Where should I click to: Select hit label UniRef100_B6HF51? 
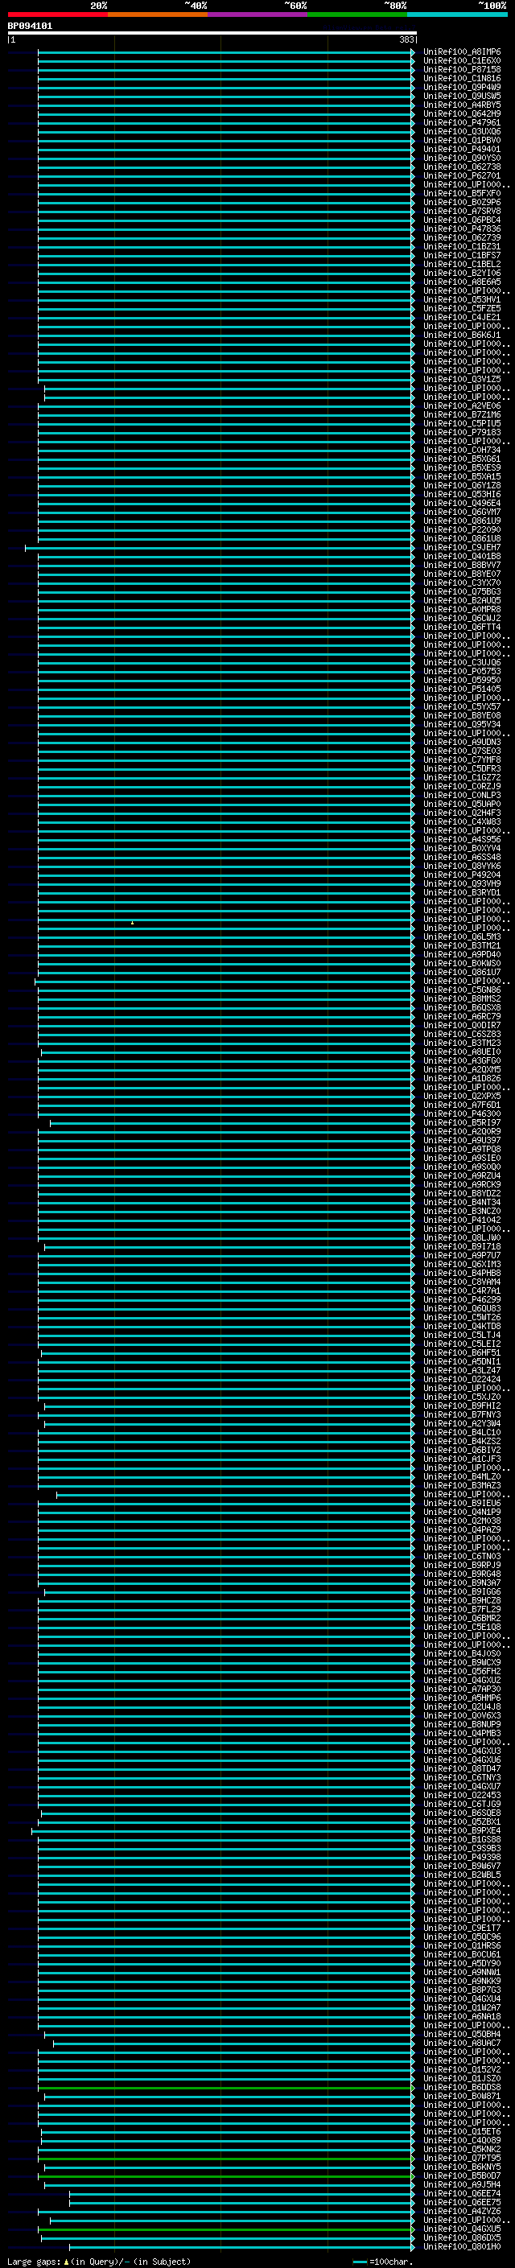click(x=461, y=1353)
